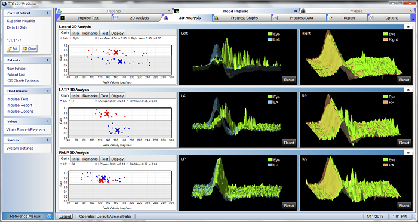Maximize the Lateral 3D Analysis section
This screenshot has width=418, height=222.
408,27
